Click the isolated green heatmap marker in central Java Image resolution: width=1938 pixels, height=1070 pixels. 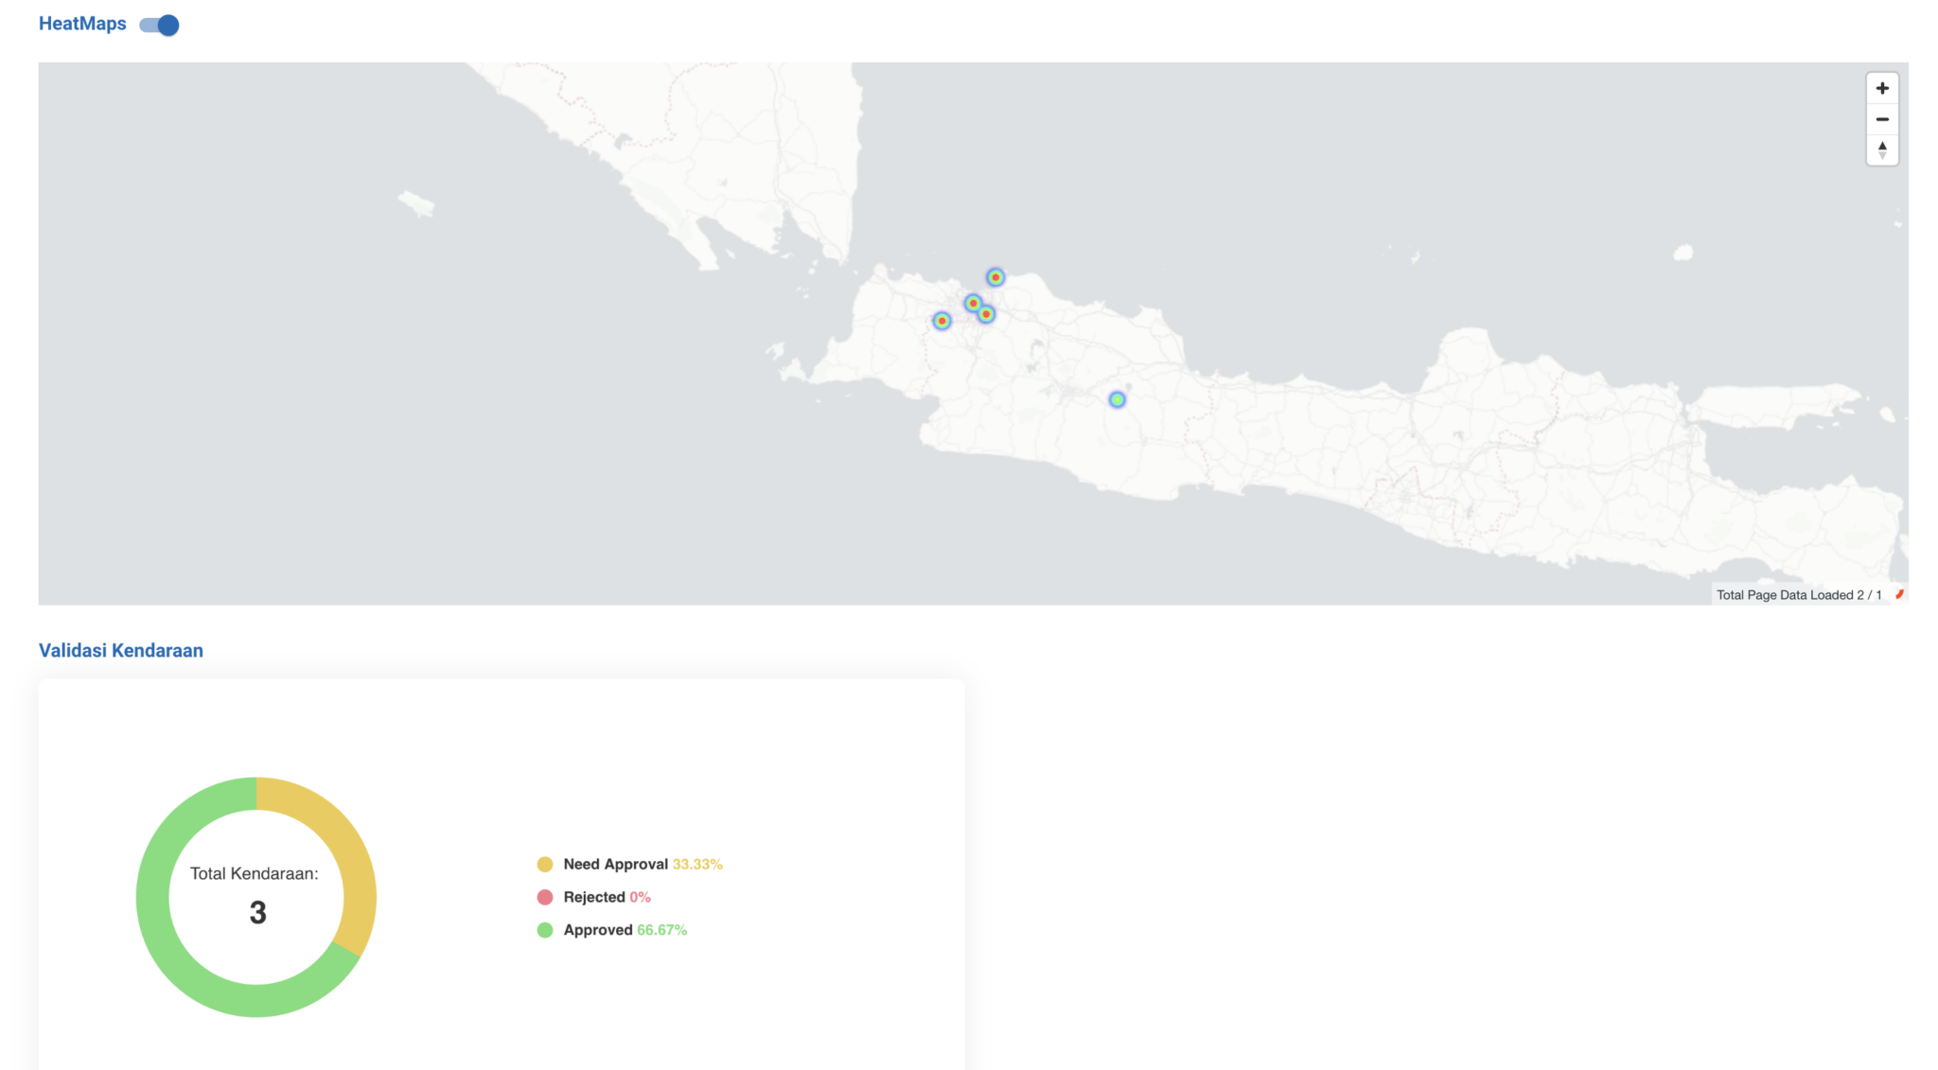pyautogui.click(x=1118, y=399)
